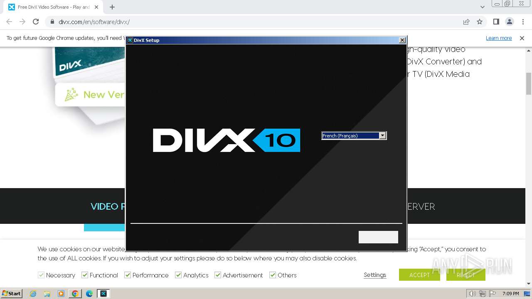Open a new Chrome tab

click(112, 7)
